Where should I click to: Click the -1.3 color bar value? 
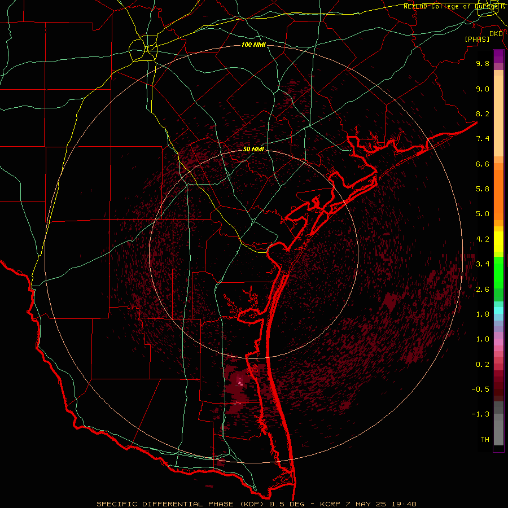coord(480,414)
